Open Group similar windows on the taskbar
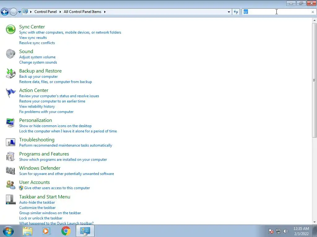The image size is (317, 237). tap(50, 213)
